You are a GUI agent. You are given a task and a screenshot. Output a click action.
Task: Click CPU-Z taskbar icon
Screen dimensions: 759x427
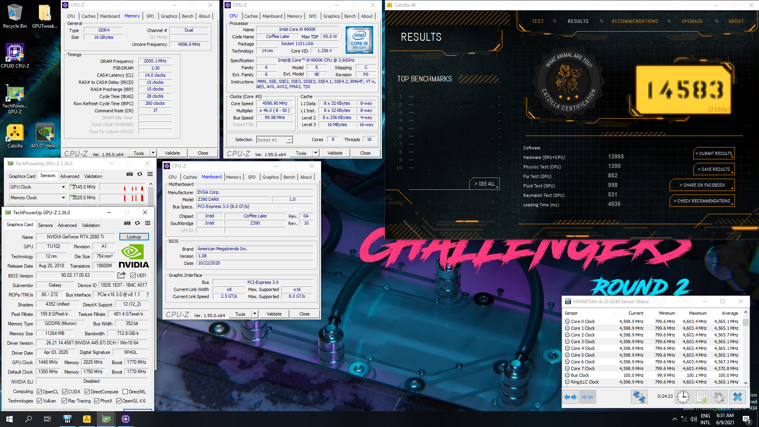pos(126,419)
